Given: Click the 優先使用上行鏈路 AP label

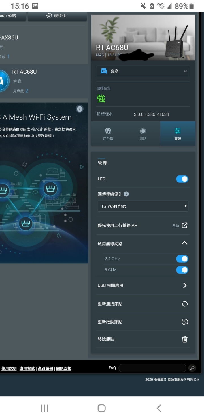Looking at the screenshot, I should click(x=117, y=225).
